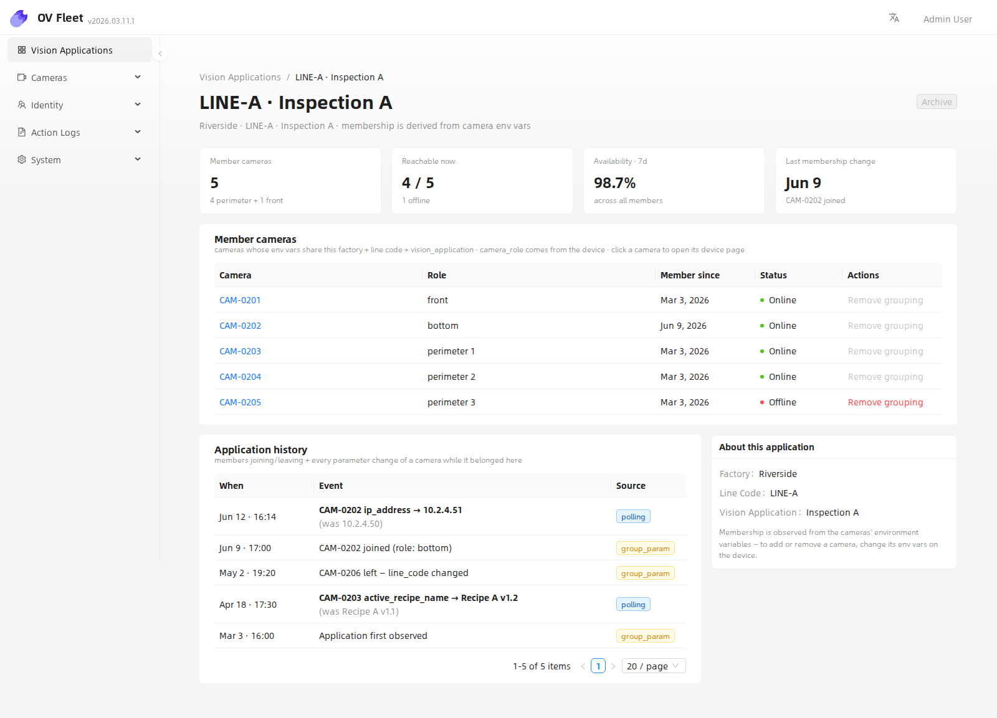The width and height of the screenshot is (997, 718).
Task: Click the group_param tag on May 2 event
Action: click(645, 573)
